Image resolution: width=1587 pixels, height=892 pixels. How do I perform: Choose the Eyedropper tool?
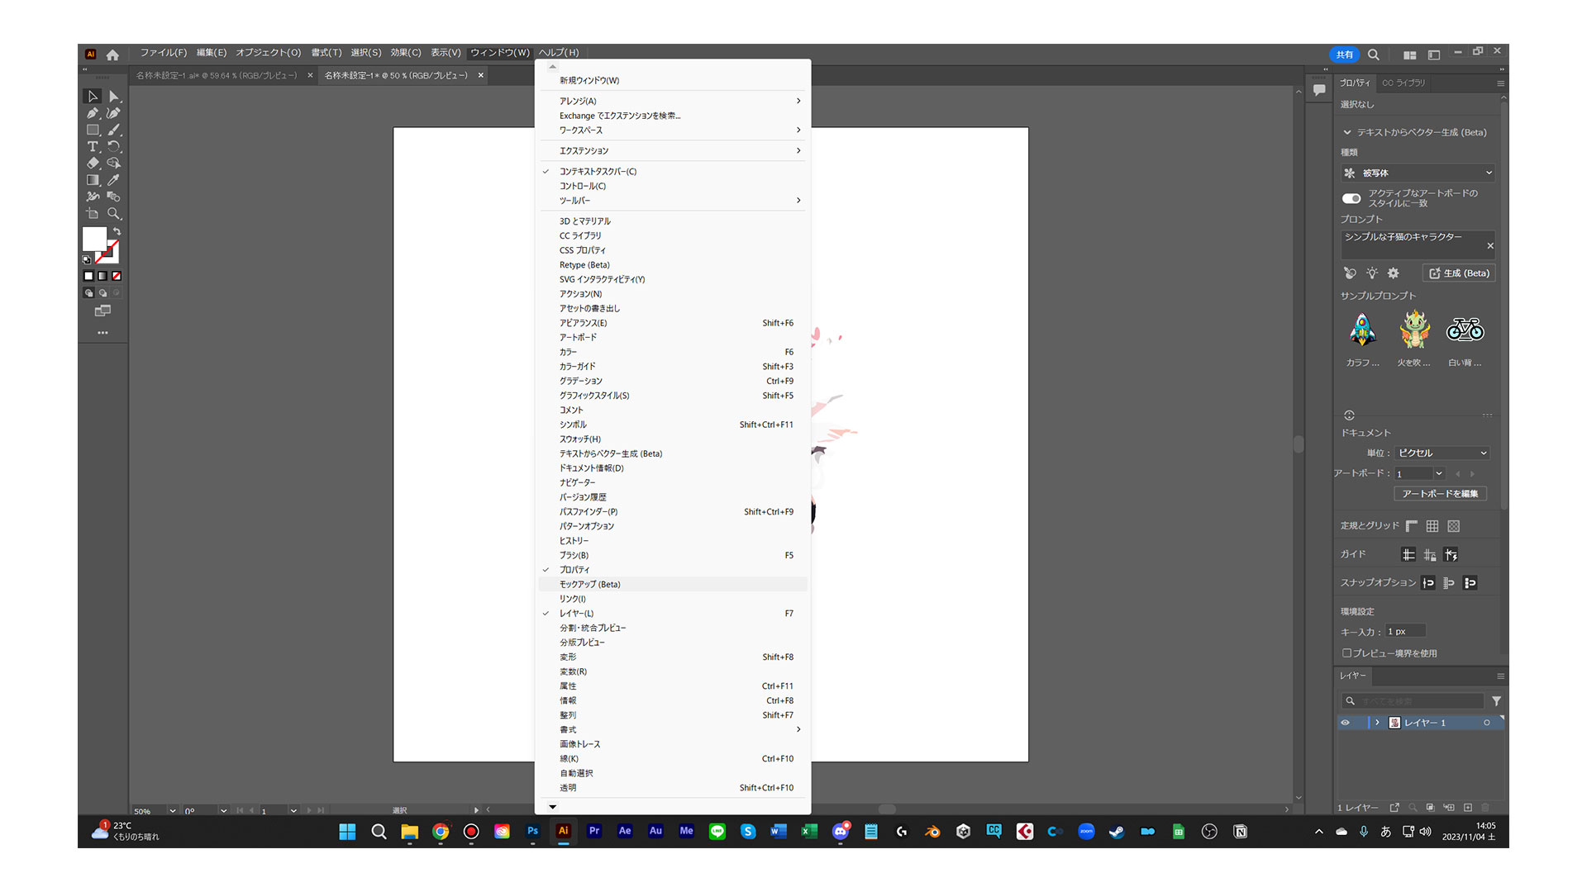pyautogui.click(x=114, y=179)
